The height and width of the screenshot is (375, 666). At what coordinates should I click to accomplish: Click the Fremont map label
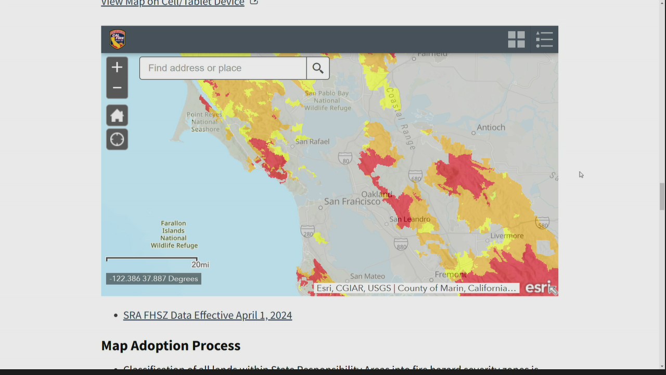(451, 274)
